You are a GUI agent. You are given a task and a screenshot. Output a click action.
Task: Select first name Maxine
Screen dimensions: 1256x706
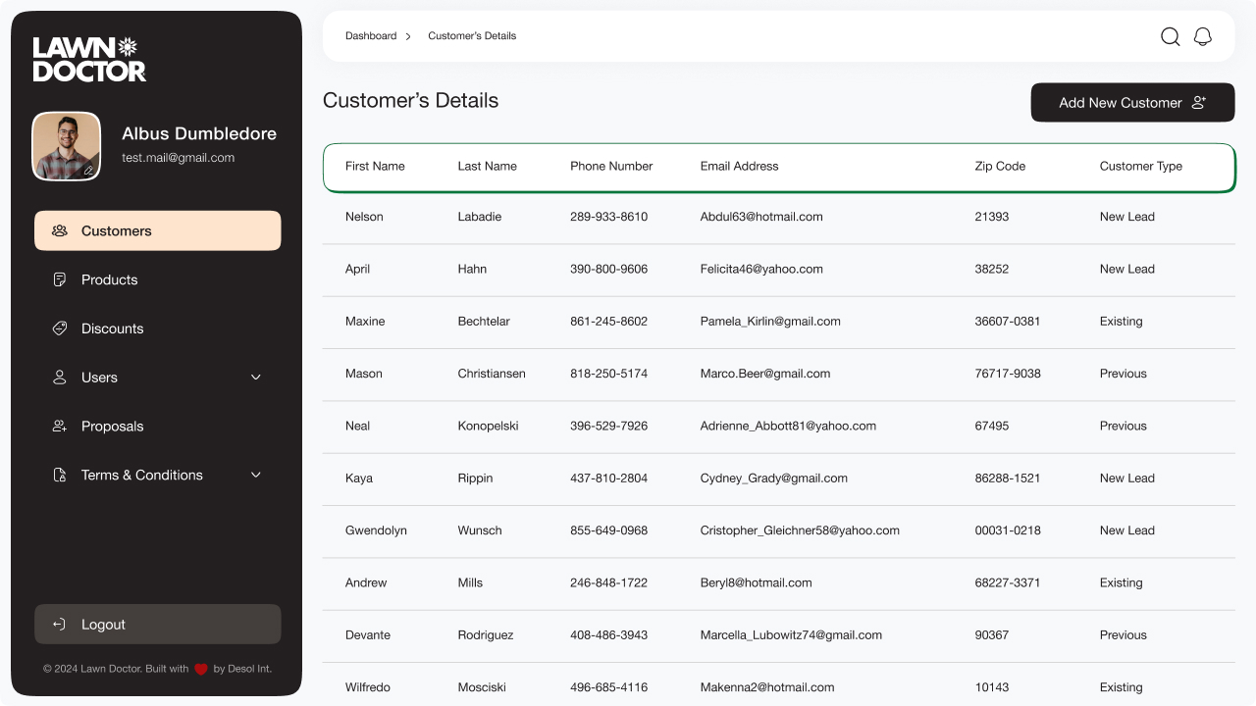pos(365,322)
